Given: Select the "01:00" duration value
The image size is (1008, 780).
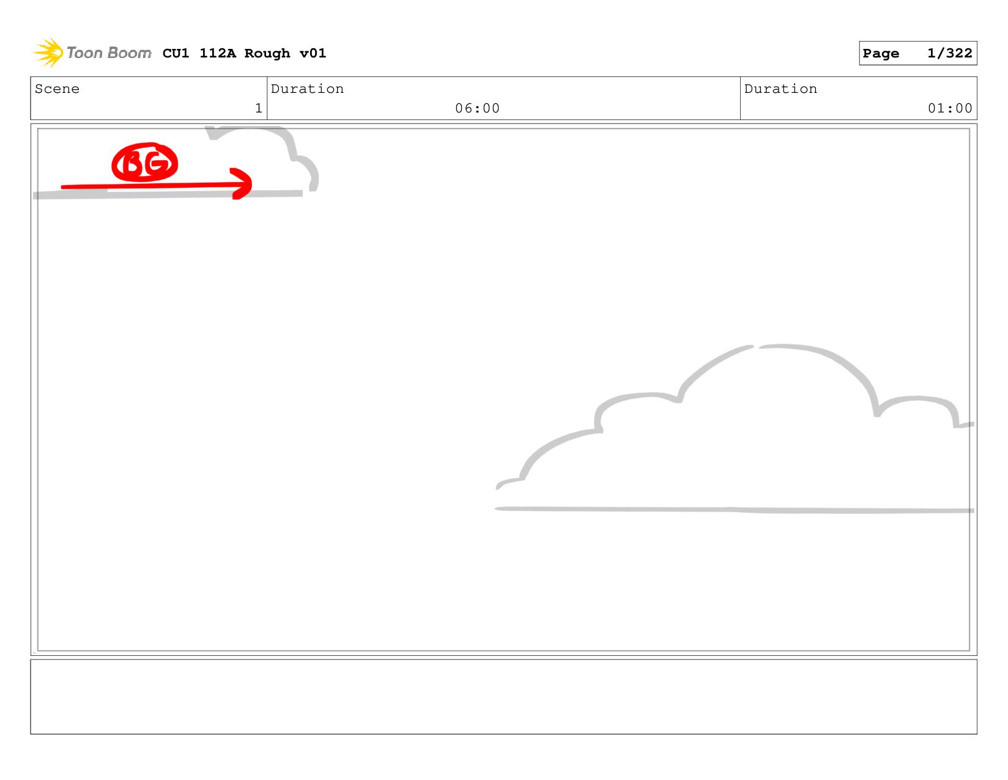Looking at the screenshot, I should click(x=950, y=108).
